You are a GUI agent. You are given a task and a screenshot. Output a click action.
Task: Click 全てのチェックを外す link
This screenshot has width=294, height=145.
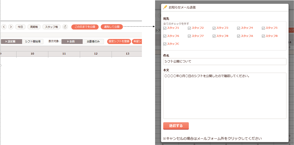coord(176,24)
